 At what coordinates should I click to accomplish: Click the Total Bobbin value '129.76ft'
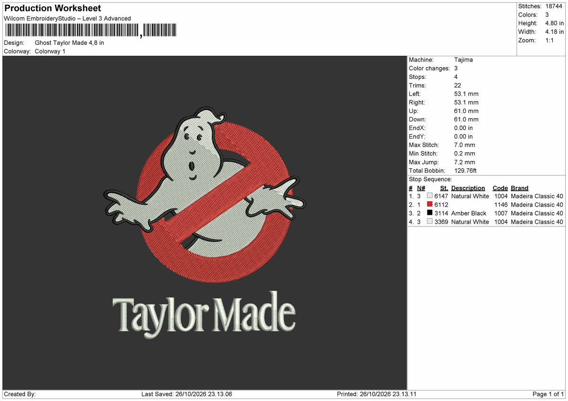(x=465, y=170)
